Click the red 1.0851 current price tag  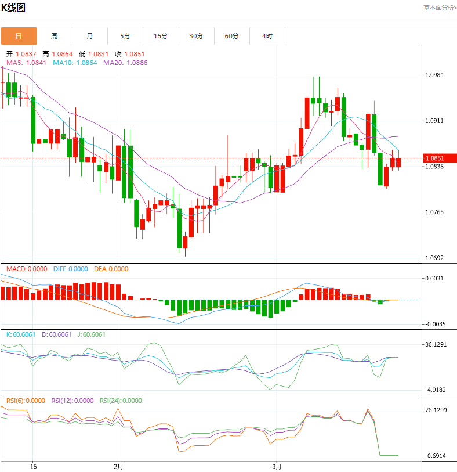(x=440, y=158)
